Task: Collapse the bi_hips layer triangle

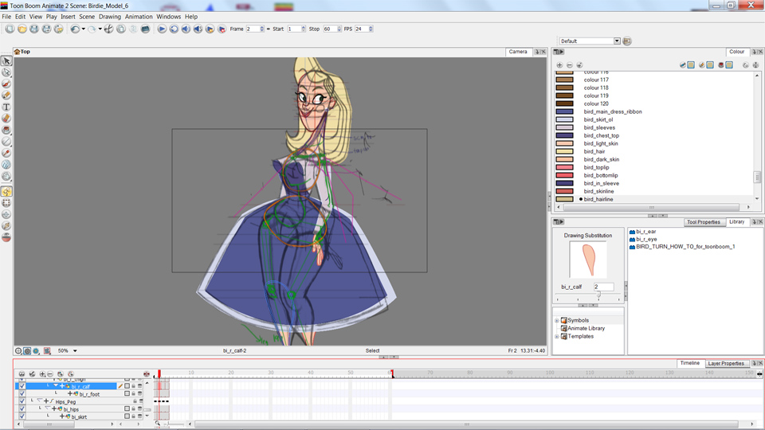Action: [x=47, y=408]
